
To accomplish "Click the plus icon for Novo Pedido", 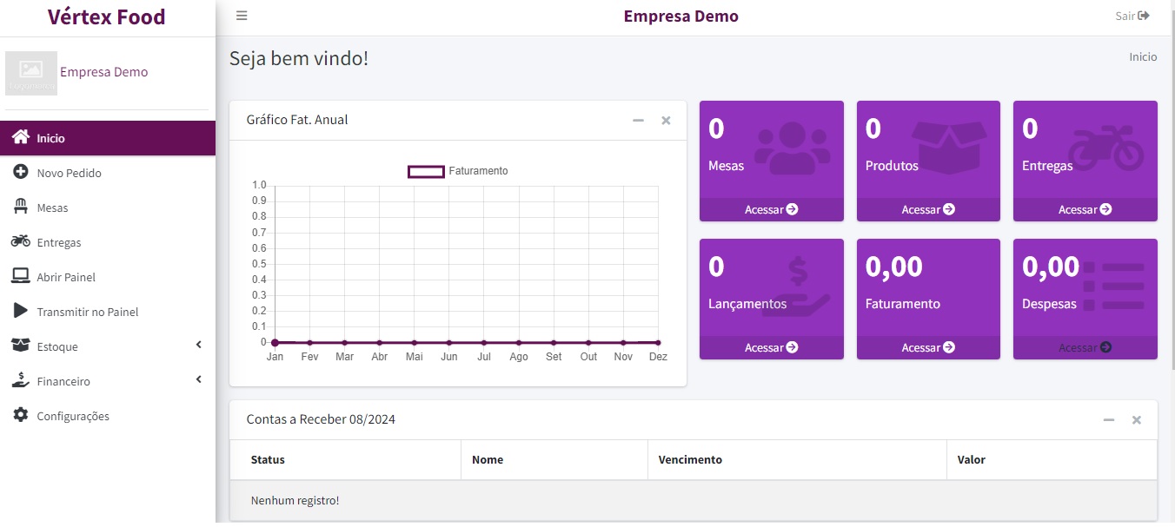I will click(21, 173).
